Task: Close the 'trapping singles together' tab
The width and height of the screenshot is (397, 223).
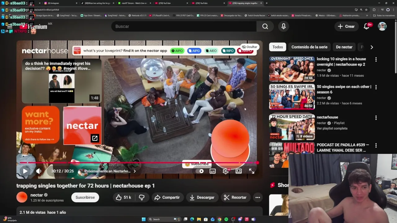Action: [261, 3]
